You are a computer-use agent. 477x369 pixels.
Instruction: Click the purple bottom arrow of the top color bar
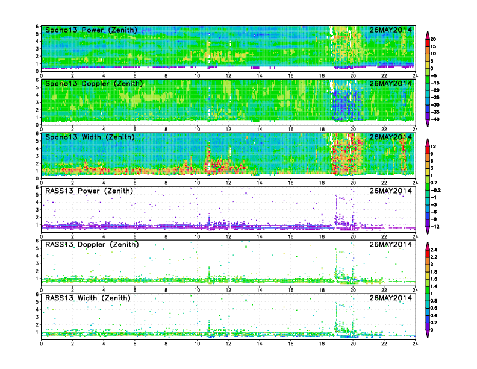click(428, 123)
